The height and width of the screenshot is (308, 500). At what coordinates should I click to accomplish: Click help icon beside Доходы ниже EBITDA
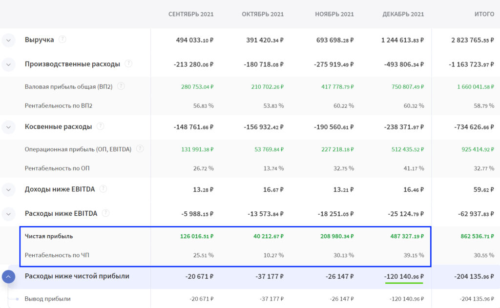tap(104, 189)
